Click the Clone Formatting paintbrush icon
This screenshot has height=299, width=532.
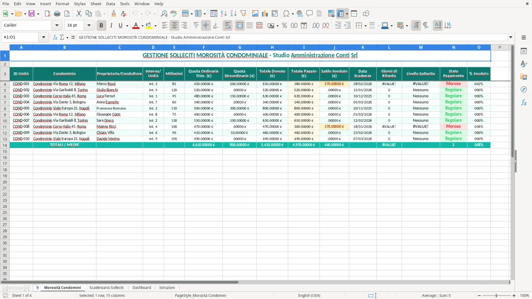(113, 14)
